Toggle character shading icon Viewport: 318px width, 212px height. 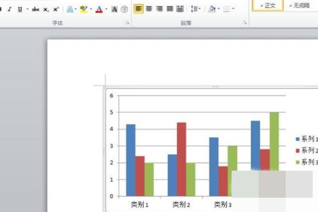[x=114, y=10]
